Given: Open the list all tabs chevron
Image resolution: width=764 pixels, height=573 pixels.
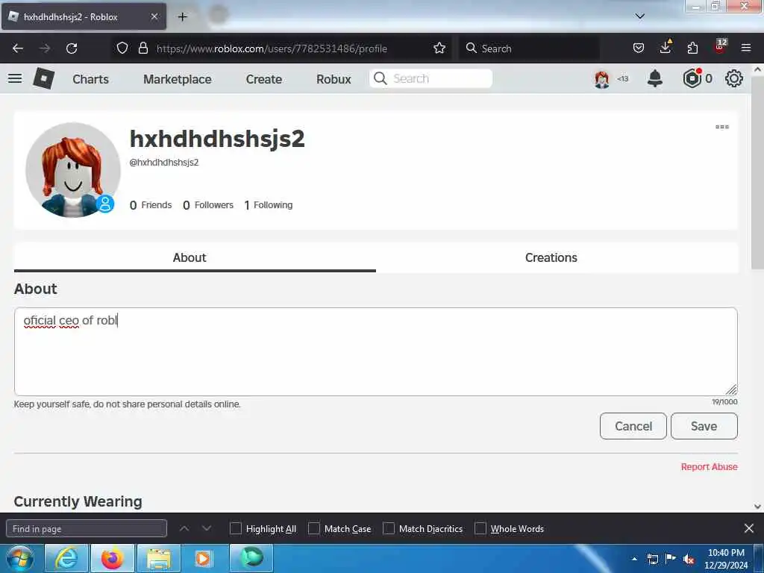Looking at the screenshot, I should pyautogui.click(x=639, y=16).
